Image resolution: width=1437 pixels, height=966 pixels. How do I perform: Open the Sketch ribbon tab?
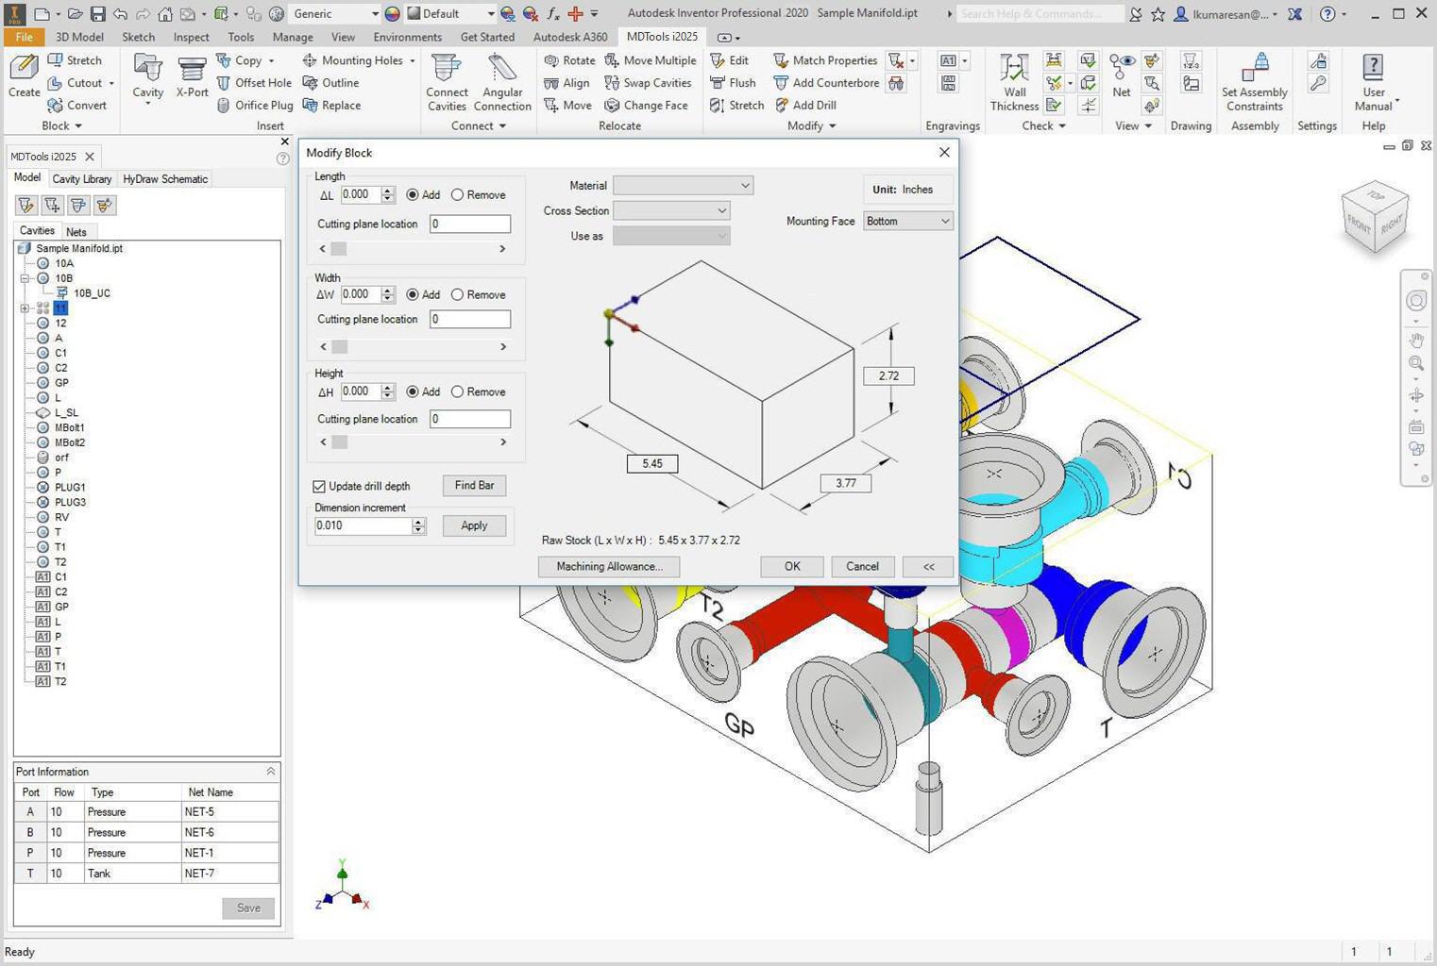click(x=139, y=37)
